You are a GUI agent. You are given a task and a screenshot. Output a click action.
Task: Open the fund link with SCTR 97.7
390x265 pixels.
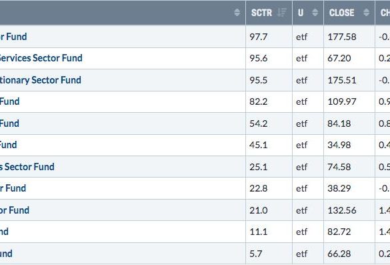coord(13,37)
